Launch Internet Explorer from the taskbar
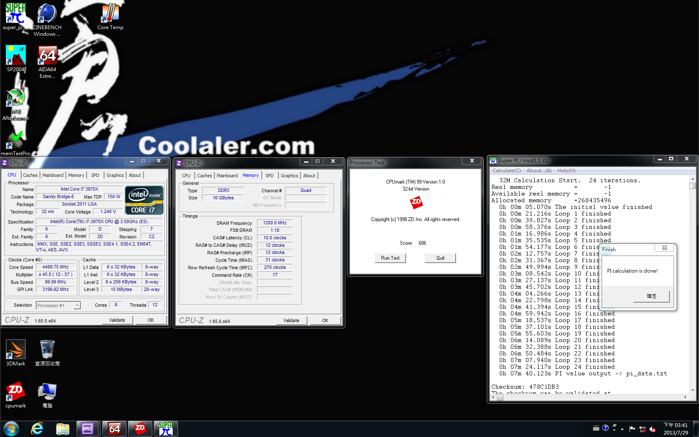 [x=37, y=429]
